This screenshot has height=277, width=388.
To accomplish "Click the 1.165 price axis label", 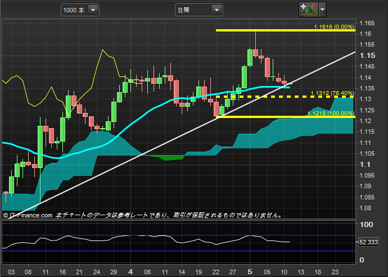I will click(x=367, y=24).
